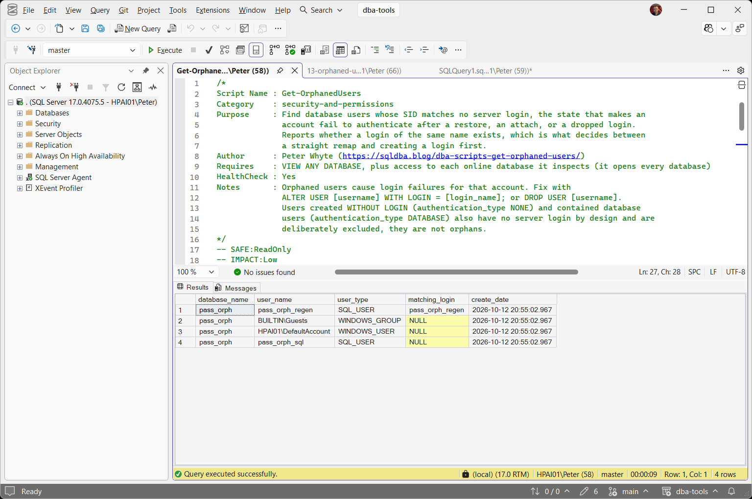Image resolution: width=752 pixels, height=499 pixels.
Task: Click the Comment Out Lines icon
Action: click(x=375, y=50)
